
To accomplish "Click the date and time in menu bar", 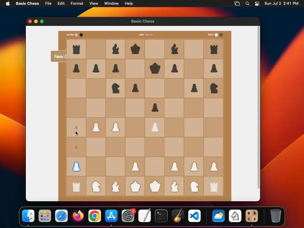I will [281, 3].
